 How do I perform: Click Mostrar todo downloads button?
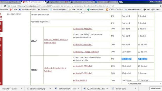tap(156, 88)
